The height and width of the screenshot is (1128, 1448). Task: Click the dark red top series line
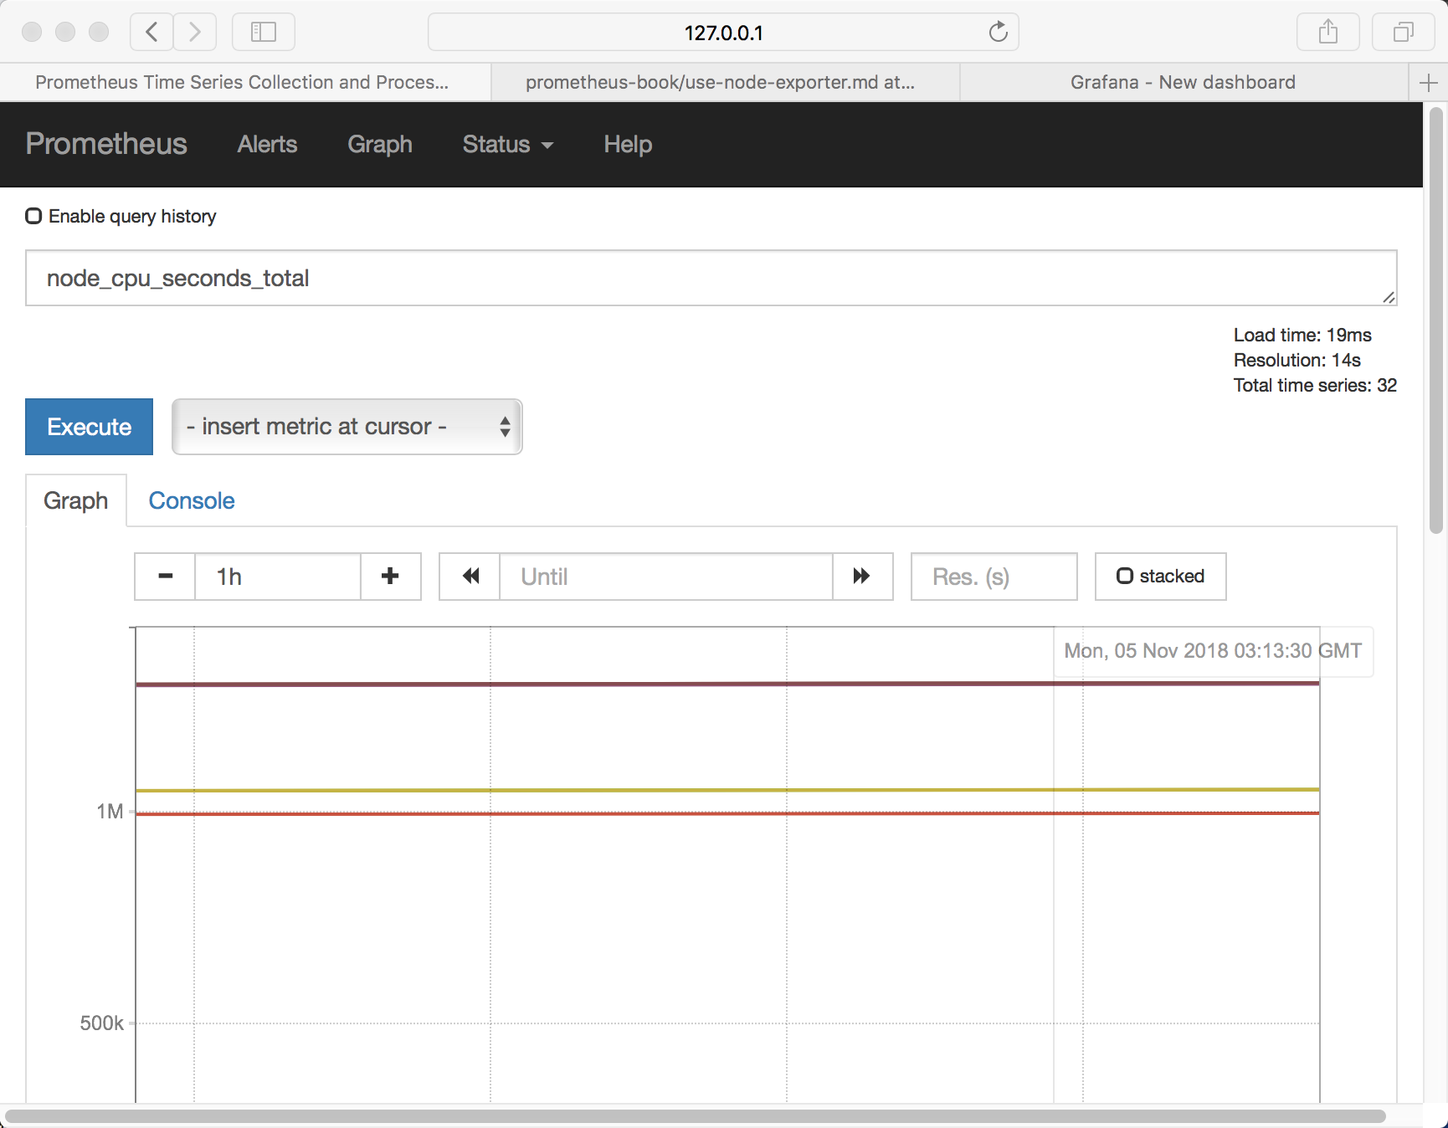[727, 684]
